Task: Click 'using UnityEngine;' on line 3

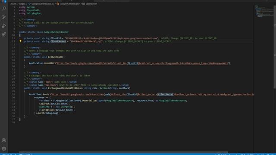Action: (30, 13)
